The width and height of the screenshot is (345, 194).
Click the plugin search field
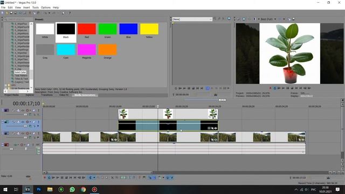point(19,19)
